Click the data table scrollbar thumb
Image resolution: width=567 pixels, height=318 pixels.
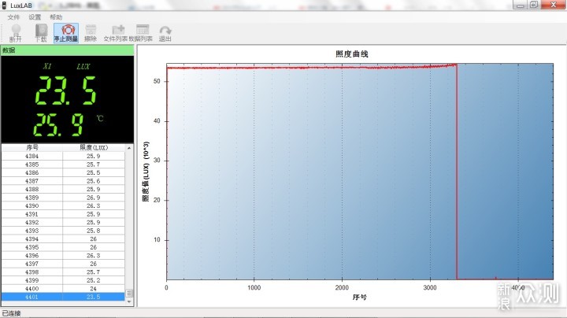pyautogui.click(x=129, y=293)
